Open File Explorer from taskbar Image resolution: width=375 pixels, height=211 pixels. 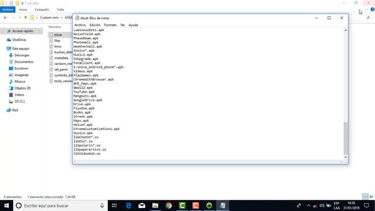[x=155, y=206]
